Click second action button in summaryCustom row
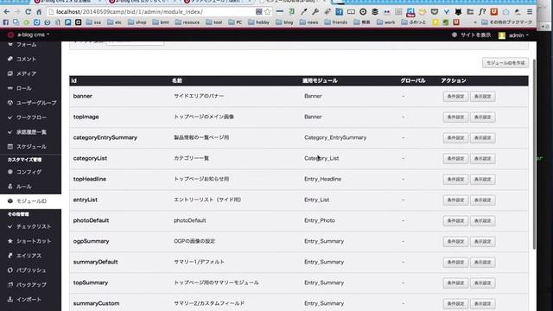This screenshot has height=311, width=553. pos(482,303)
